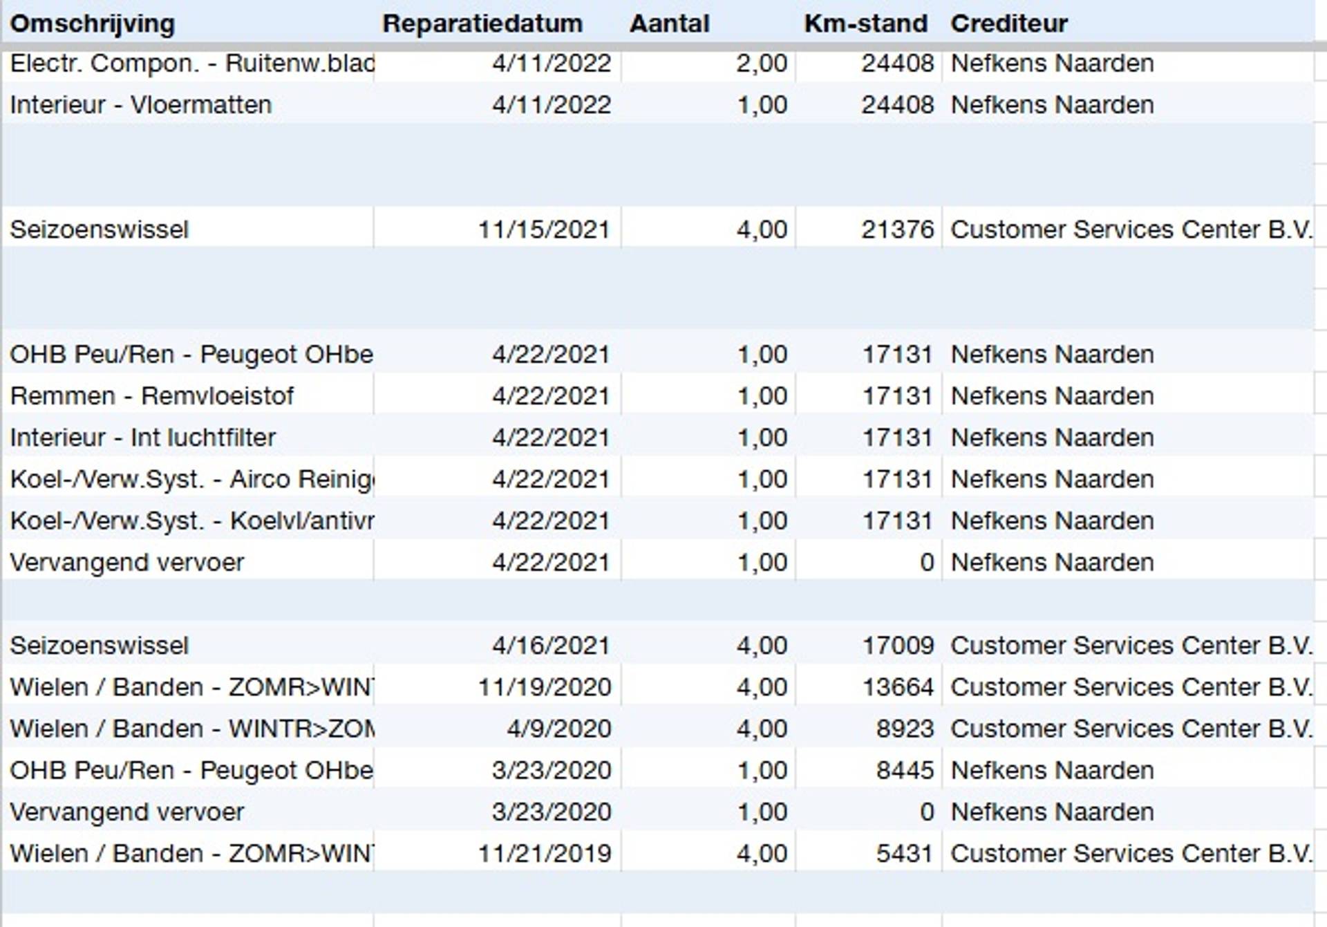Select the 4/16/2021 Seizoenswissel date cell
The width and height of the screenshot is (1327, 927).
[x=550, y=646]
